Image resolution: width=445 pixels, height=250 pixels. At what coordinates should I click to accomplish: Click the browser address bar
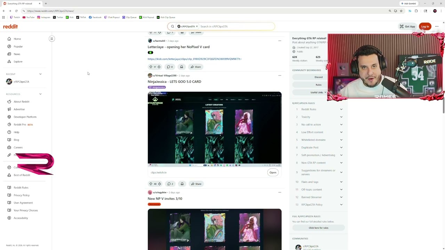click(x=205, y=11)
